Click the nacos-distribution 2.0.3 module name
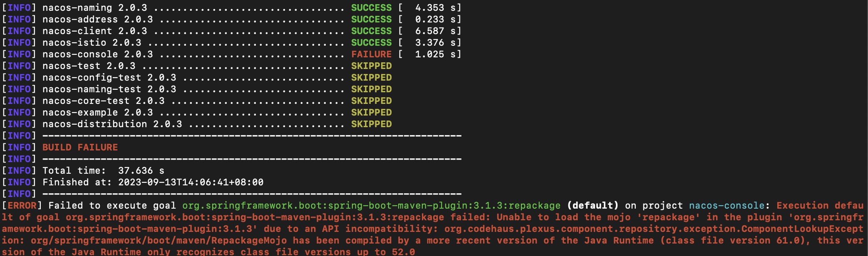Screen dimensions: 868x256 tap(112, 124)
